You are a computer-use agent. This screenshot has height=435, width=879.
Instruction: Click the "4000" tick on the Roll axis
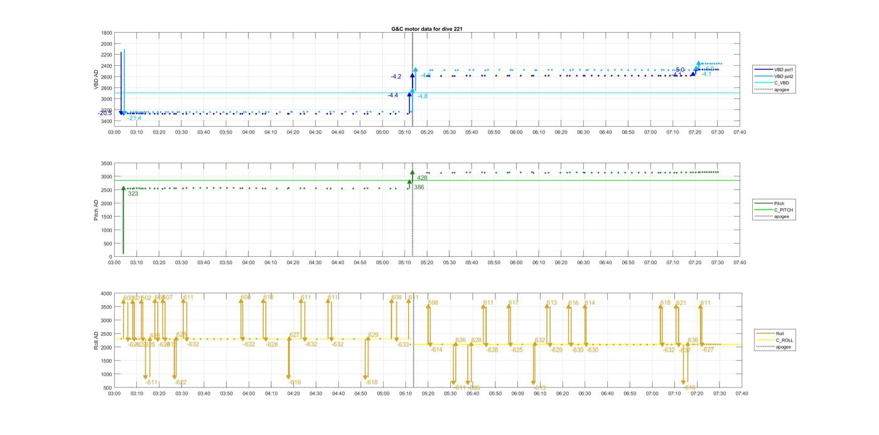coord(107,294)
